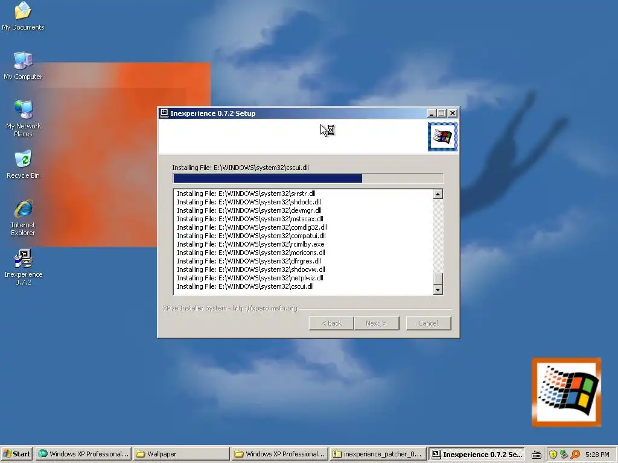Click the shdocvw.dll log line
The height and width of the screenshot is (463, 618).
[x=250, y=269]
